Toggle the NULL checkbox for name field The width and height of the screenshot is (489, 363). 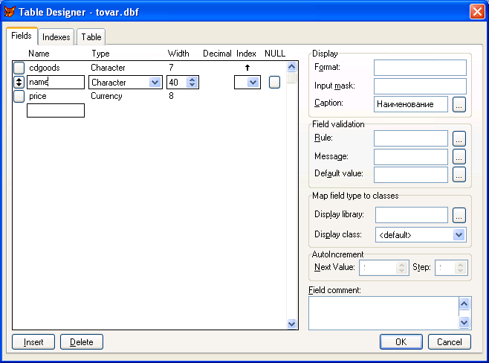(274, 82)
